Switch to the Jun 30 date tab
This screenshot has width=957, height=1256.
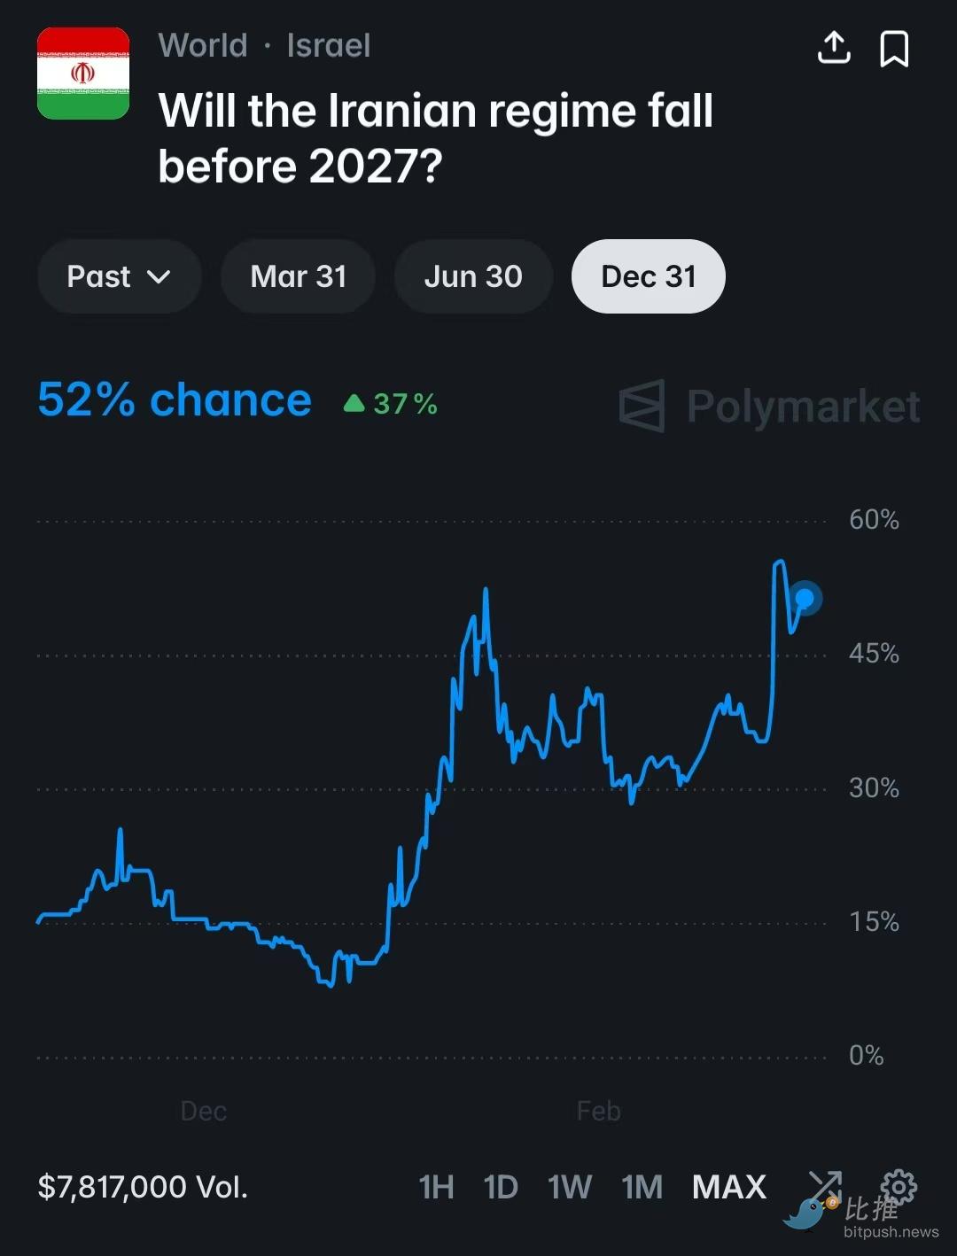[x=473, y=276]
